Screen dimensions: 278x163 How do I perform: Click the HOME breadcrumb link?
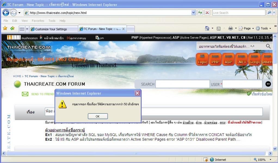coord(17,76)
